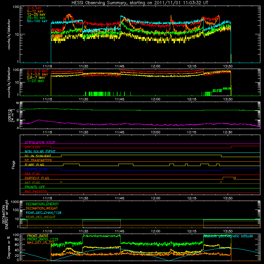
Task: Select the ATTENUATOR_STATE flag label
Action: [x=40, y=143]
